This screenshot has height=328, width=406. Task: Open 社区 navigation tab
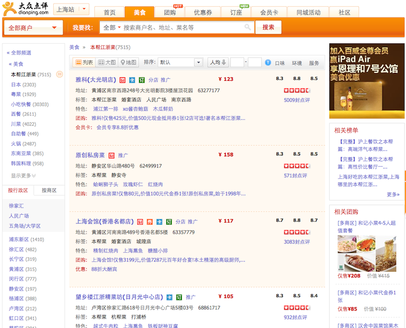click(x=345, y=12)
